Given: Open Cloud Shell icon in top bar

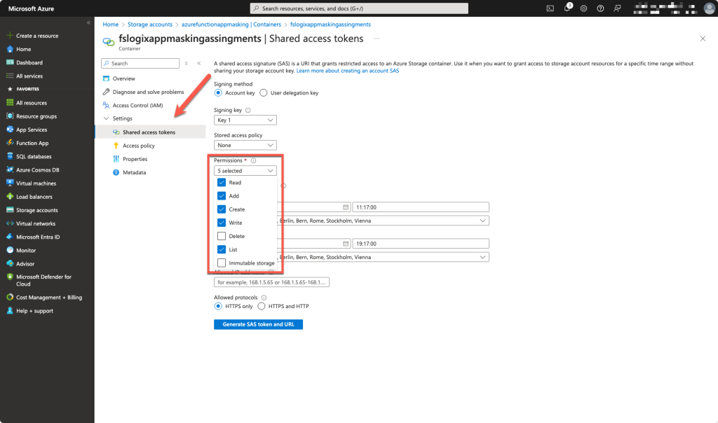Looking at the screenshot, I should 550,8.
